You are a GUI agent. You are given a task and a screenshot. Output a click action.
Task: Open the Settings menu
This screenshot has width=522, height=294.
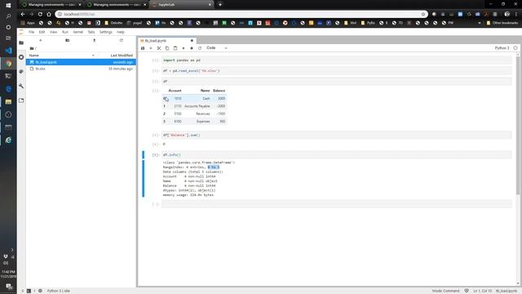(105, 32)
